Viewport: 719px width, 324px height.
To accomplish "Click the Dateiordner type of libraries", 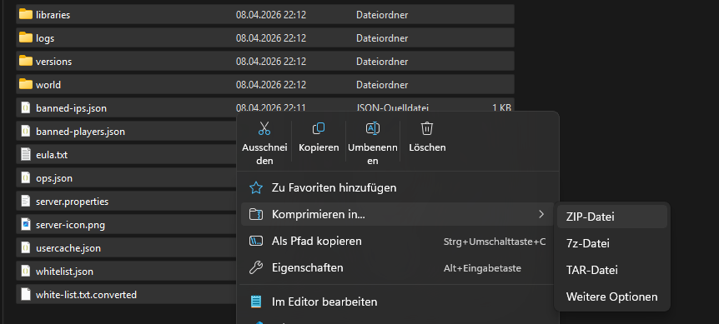I will click(x=382, y=15).
